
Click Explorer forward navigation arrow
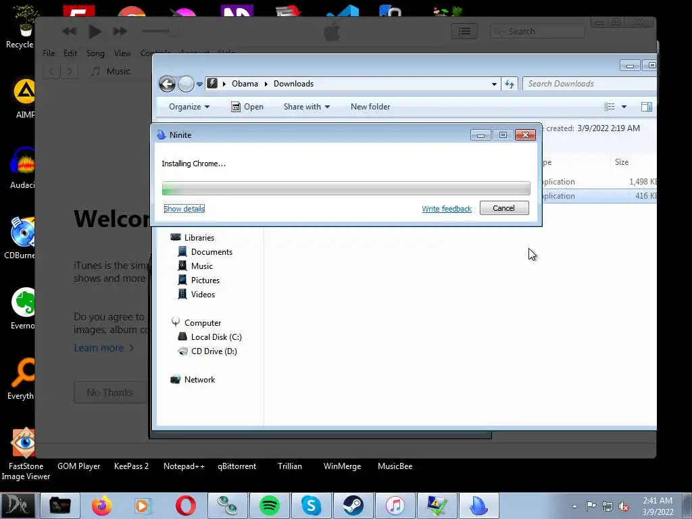coord(186,83)
